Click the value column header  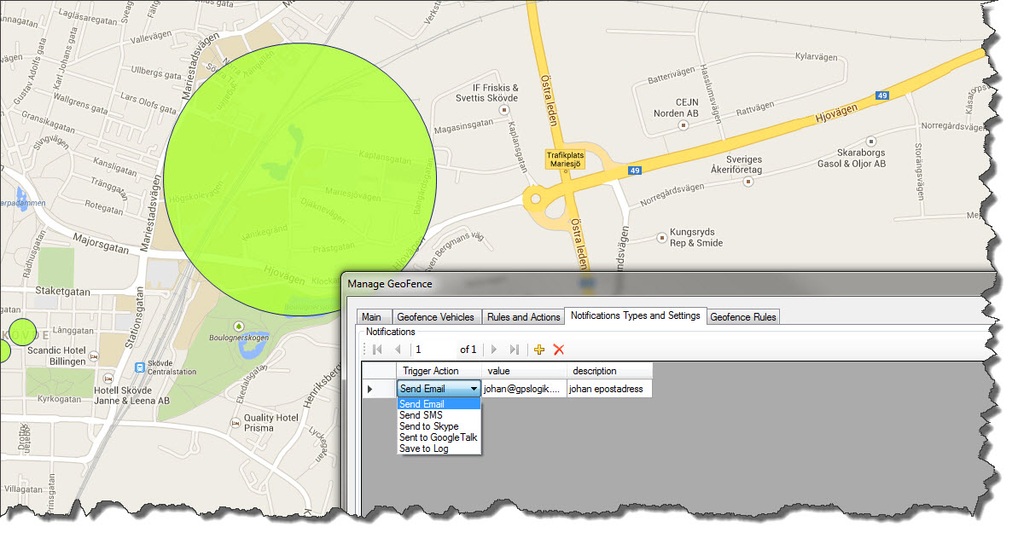524,371
